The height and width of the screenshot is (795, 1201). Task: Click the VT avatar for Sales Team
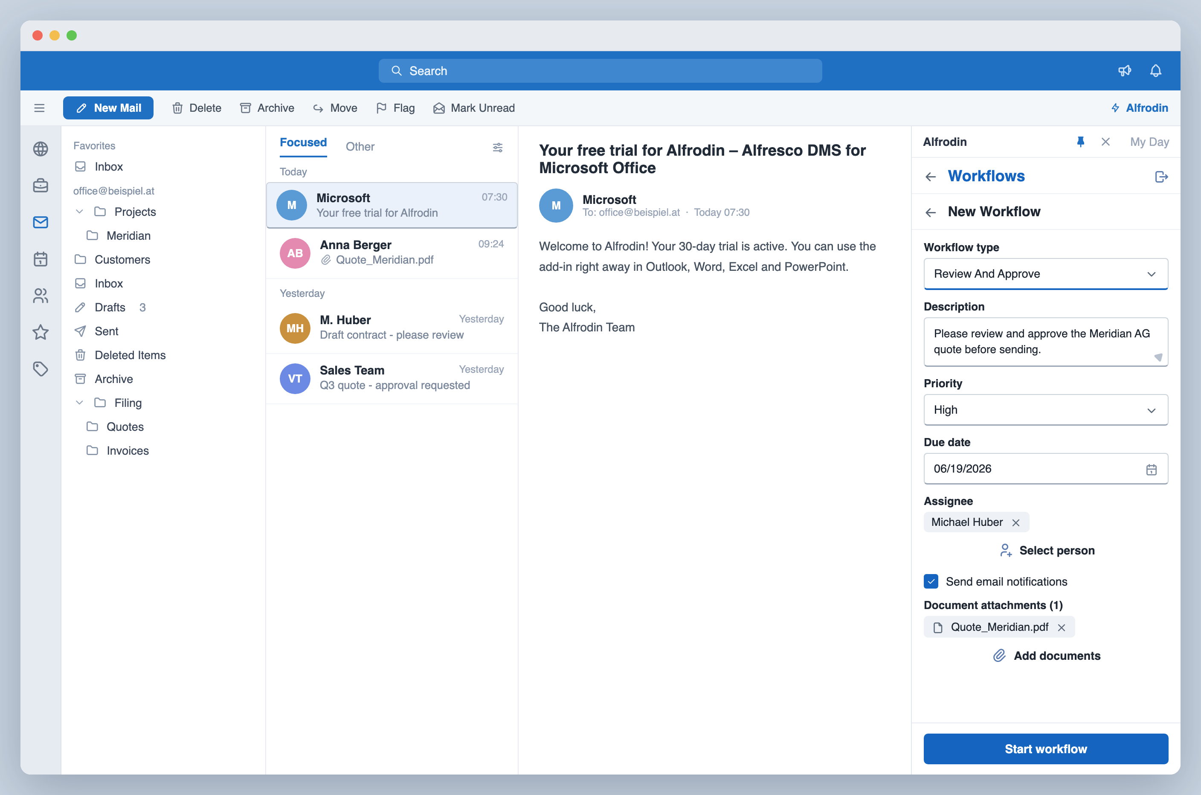point(295,379)
